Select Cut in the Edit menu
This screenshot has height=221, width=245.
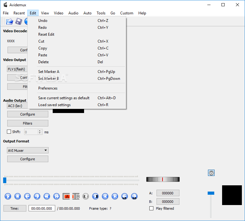[77, 41]
